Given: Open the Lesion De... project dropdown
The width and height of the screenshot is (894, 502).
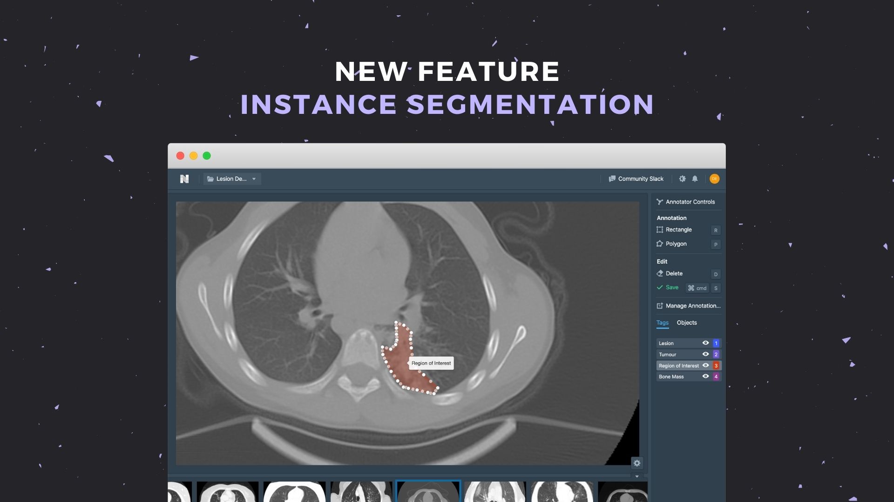Looking at the screenshot, I should pos(232,178).
